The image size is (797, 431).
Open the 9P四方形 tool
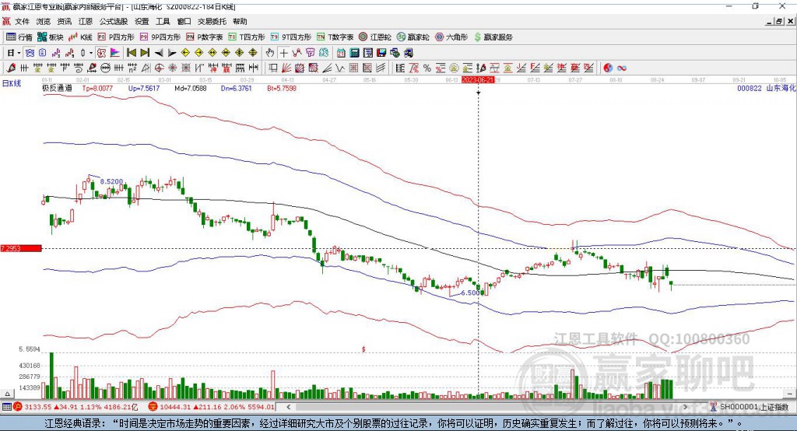[x=160, y=37]
